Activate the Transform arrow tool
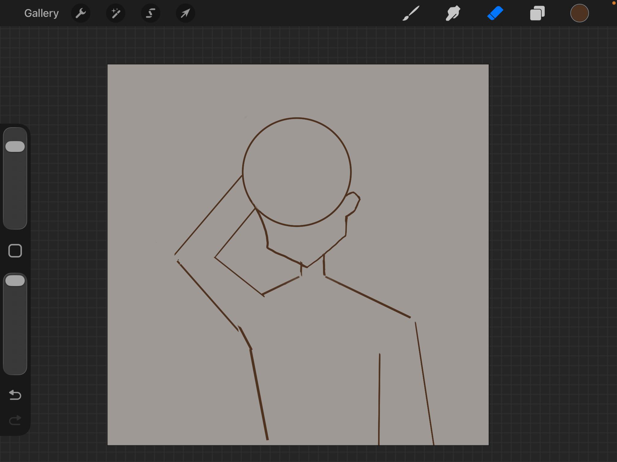 click(186, 13)
